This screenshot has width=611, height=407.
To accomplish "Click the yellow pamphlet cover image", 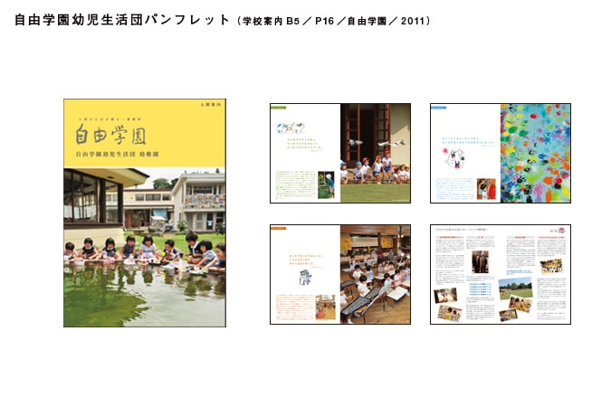I will coord(145,213).
